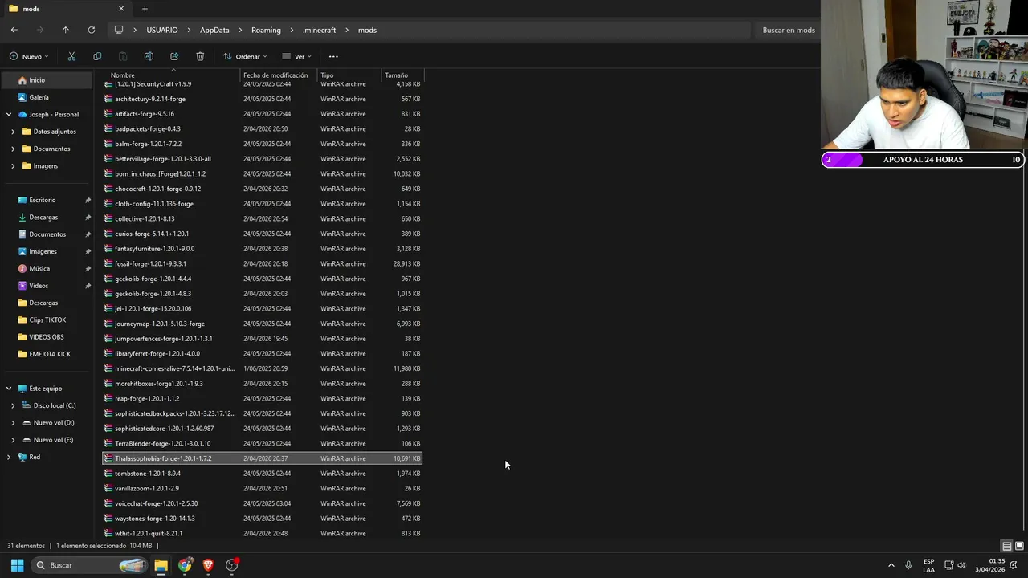
Task: Expand Datos adjuntos in navigation pane
Action: point(13,132)
